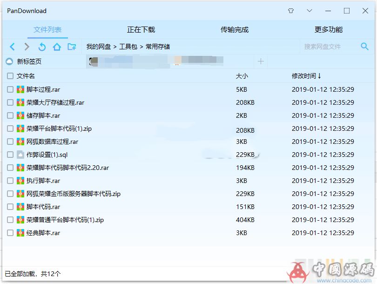Navigate to 工具包 in breadcrumb
Viewport: 377px width, 284px height.
(128, 47)
